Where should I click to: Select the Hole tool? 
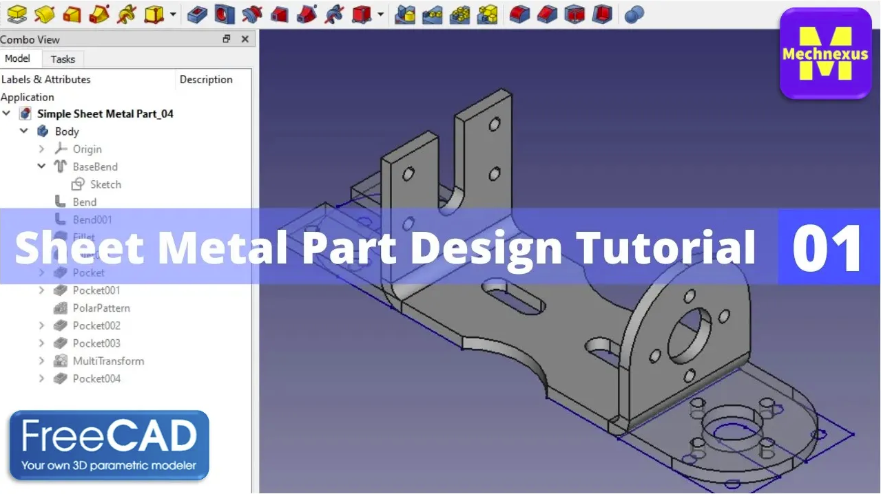[223, 14]
